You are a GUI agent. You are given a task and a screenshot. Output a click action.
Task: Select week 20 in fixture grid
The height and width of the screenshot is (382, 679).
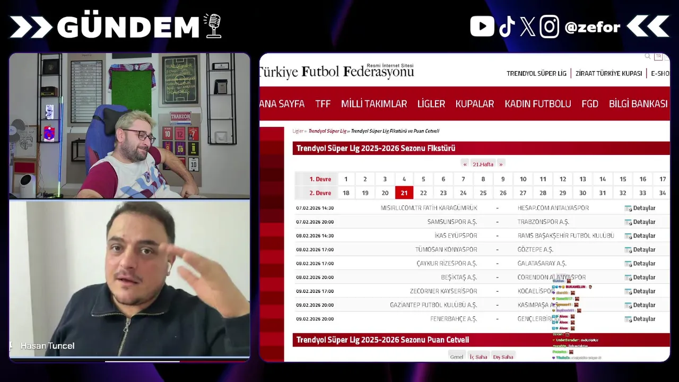[x=385, y=193]
